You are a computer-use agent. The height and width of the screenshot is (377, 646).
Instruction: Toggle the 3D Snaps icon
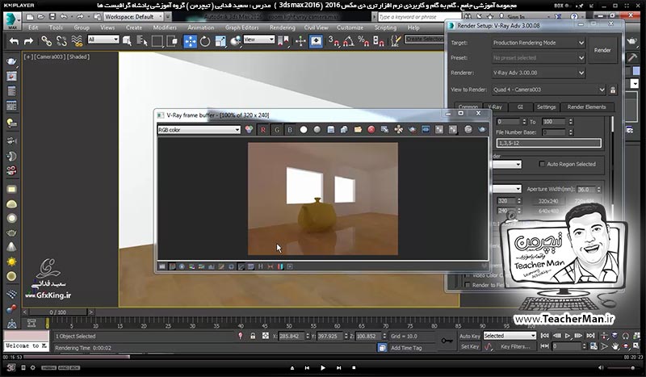pyautogui.click(x=333, y=41)
